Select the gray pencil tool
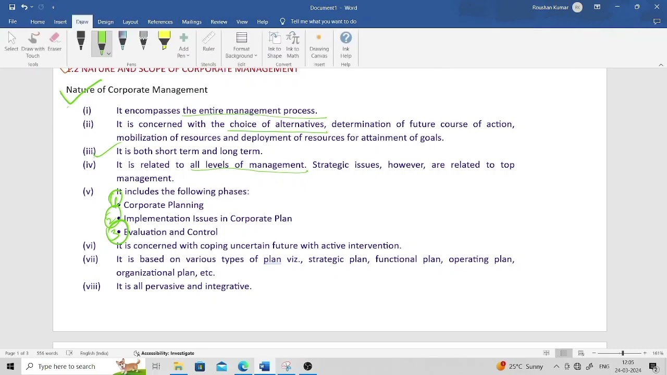Screen dimensions: 667x375 click(x=143, y=41)
